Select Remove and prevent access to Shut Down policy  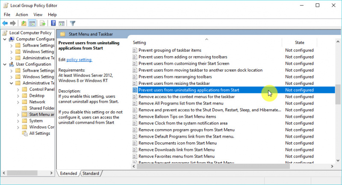(x=210, y=110)
